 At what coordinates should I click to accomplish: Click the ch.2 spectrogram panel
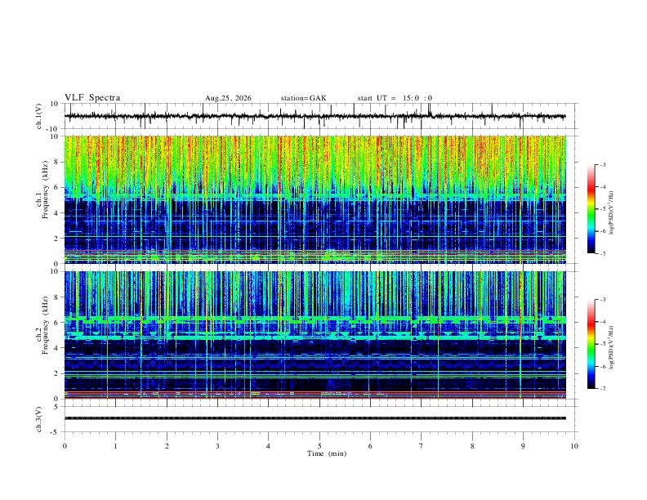315,335
